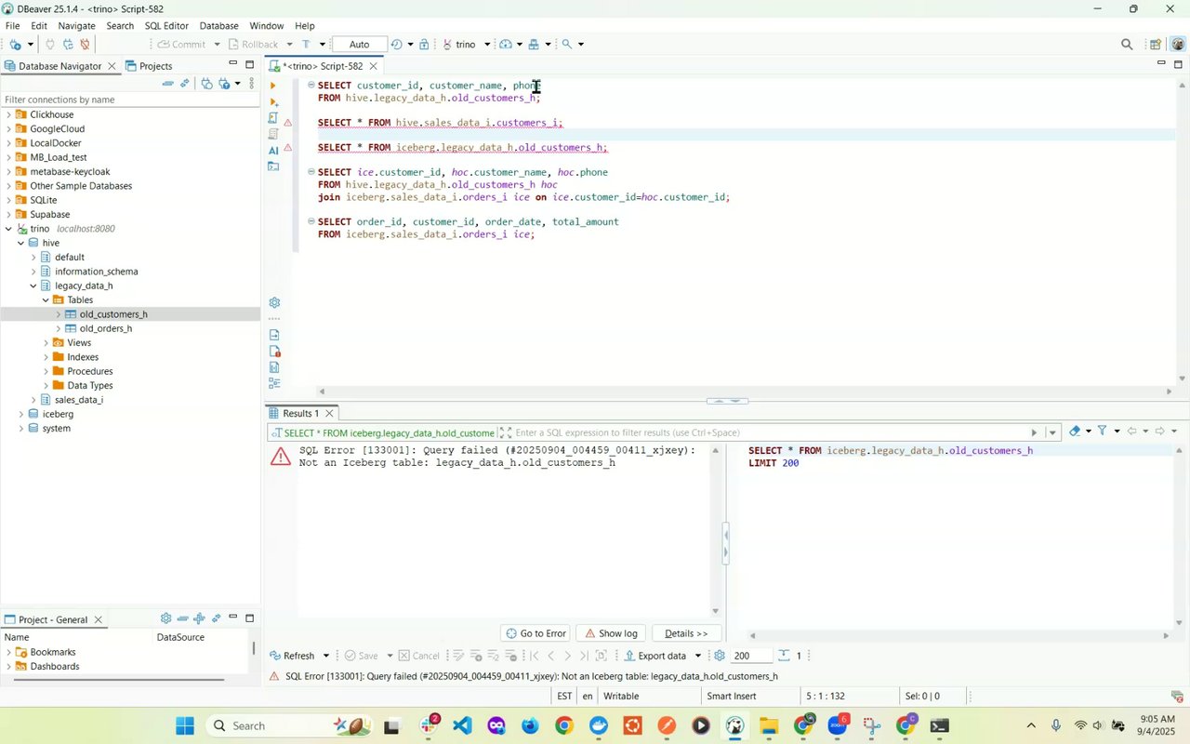The height and width of the screenshot is (744, 1190).
Task: Click the link with editor icon in navigator
Action: point(185,84)
